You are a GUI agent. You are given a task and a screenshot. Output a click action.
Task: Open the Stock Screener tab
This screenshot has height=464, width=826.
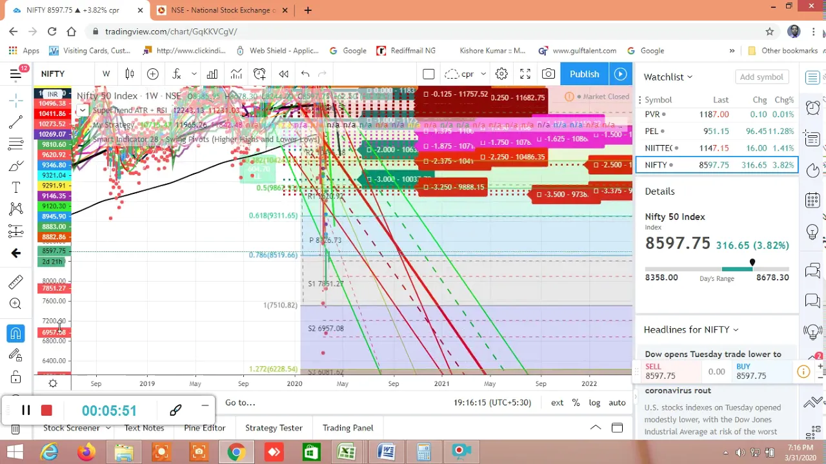[72, 427]
